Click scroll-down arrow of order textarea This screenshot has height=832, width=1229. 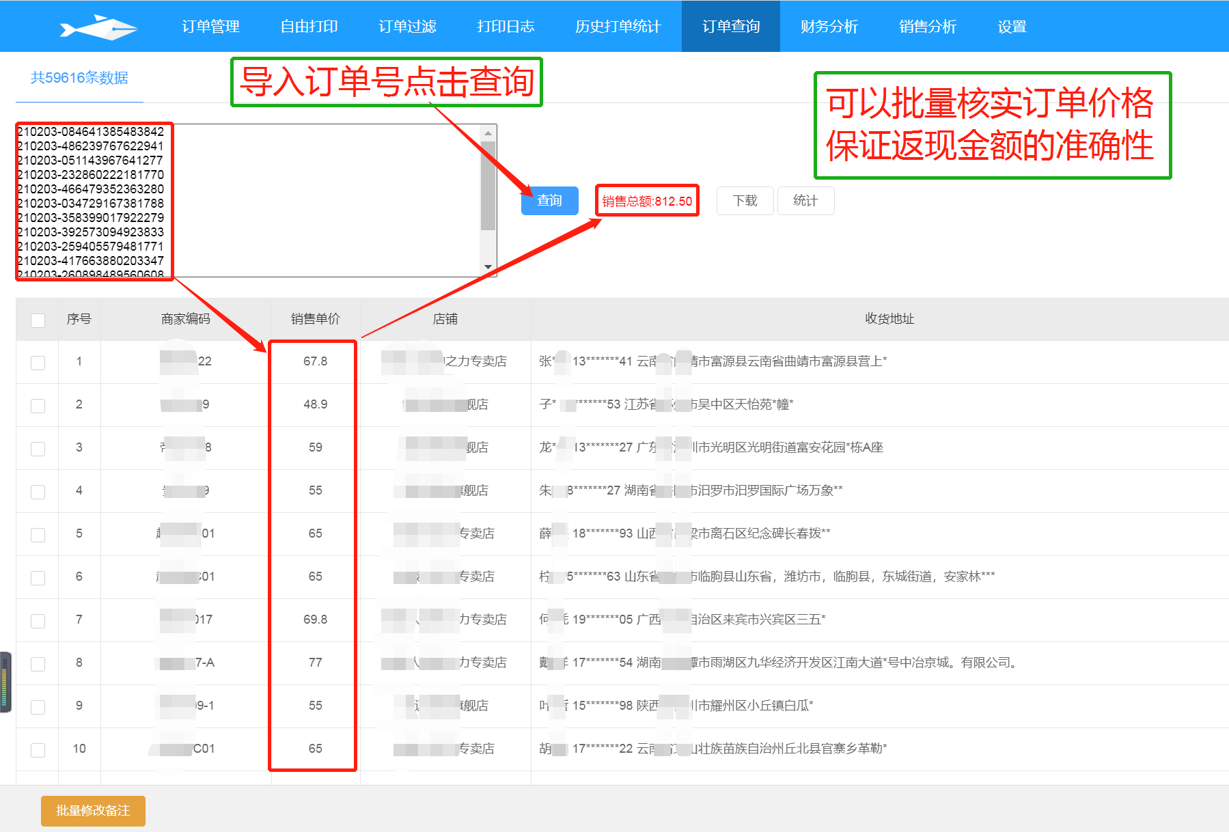(x=488, y=267)
